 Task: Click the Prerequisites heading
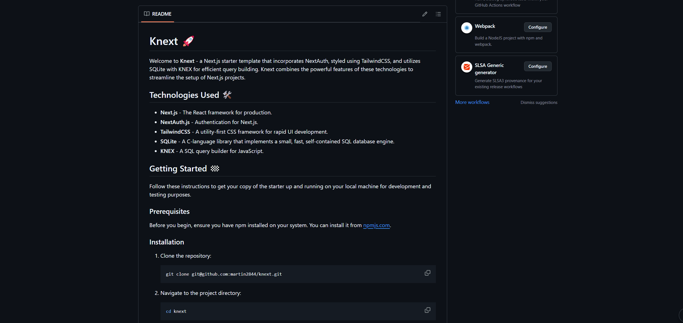click(x=169, y=211)
